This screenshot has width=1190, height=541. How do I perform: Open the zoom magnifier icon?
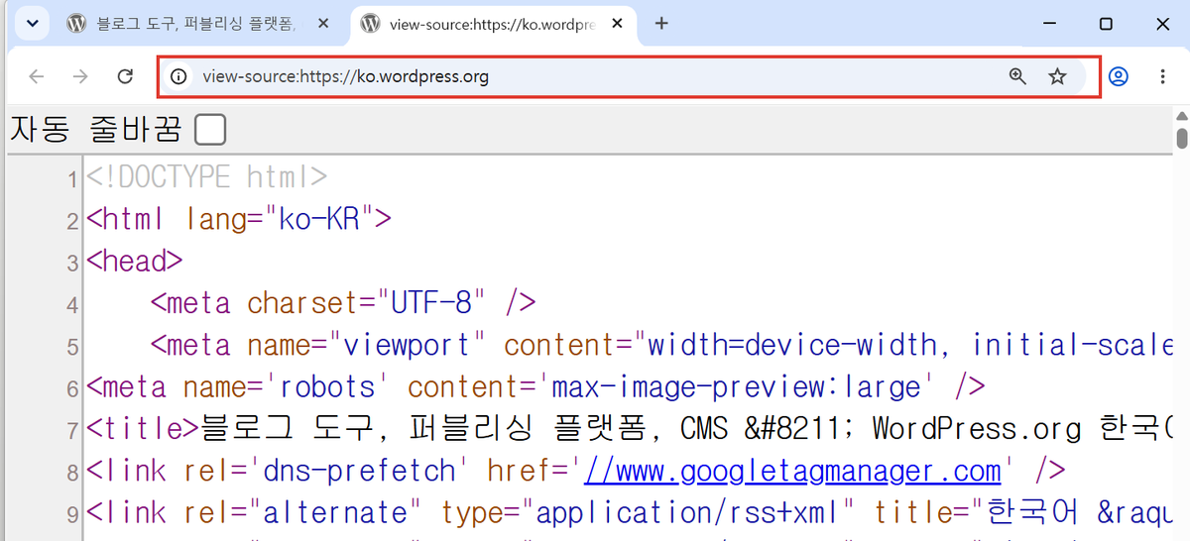pyautogui.click(x=1017, y=76)
